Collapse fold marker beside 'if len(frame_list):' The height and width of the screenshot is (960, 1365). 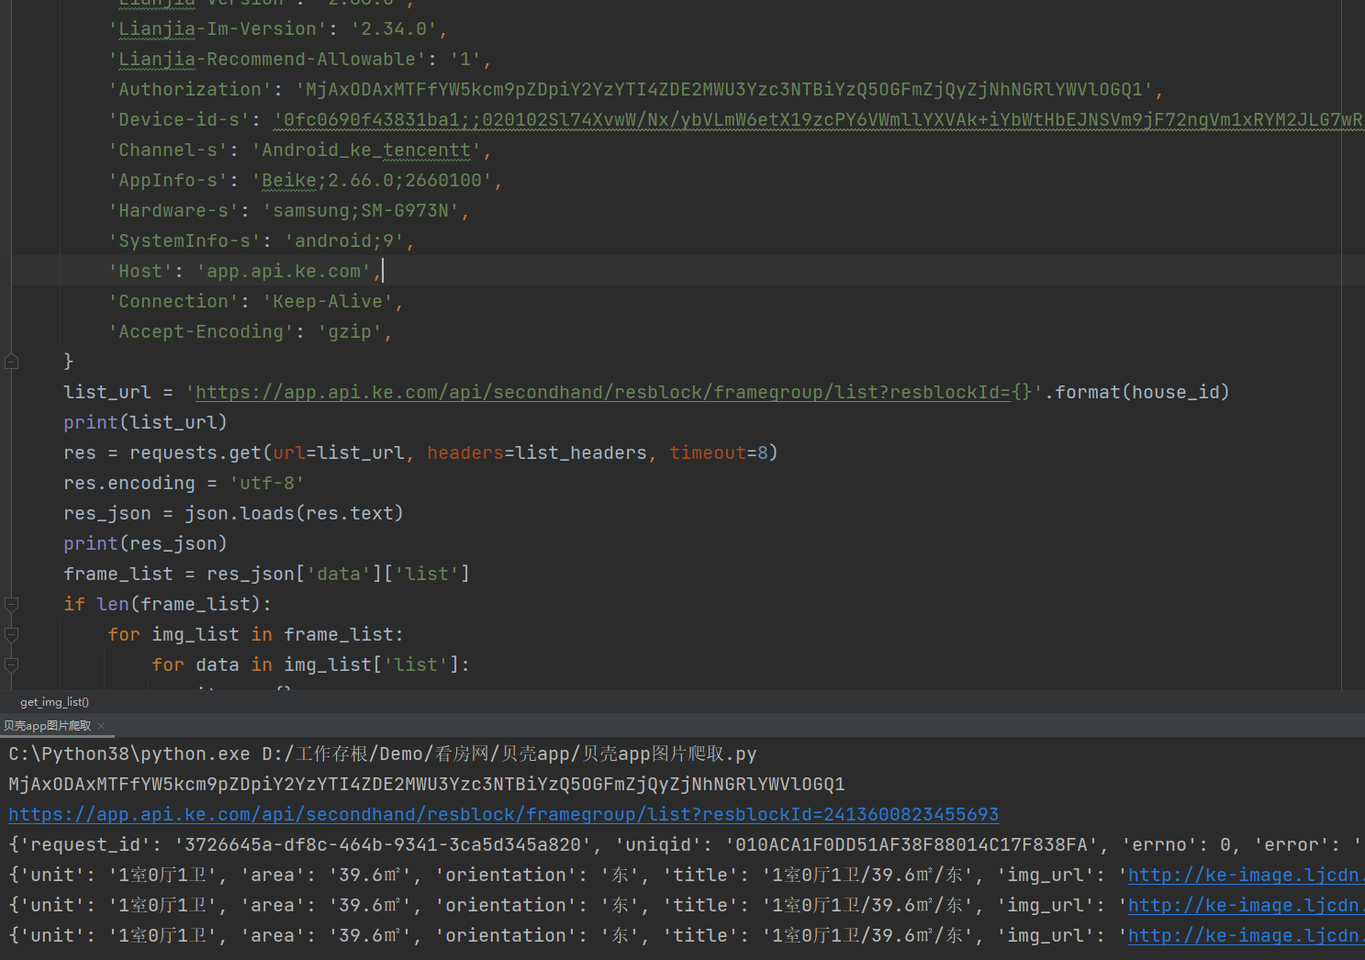(x=12, y=604)
